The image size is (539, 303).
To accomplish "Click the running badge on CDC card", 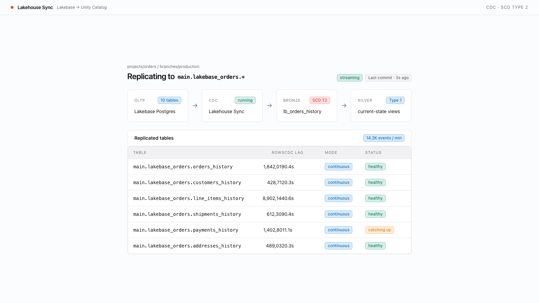I will [245, 100].
